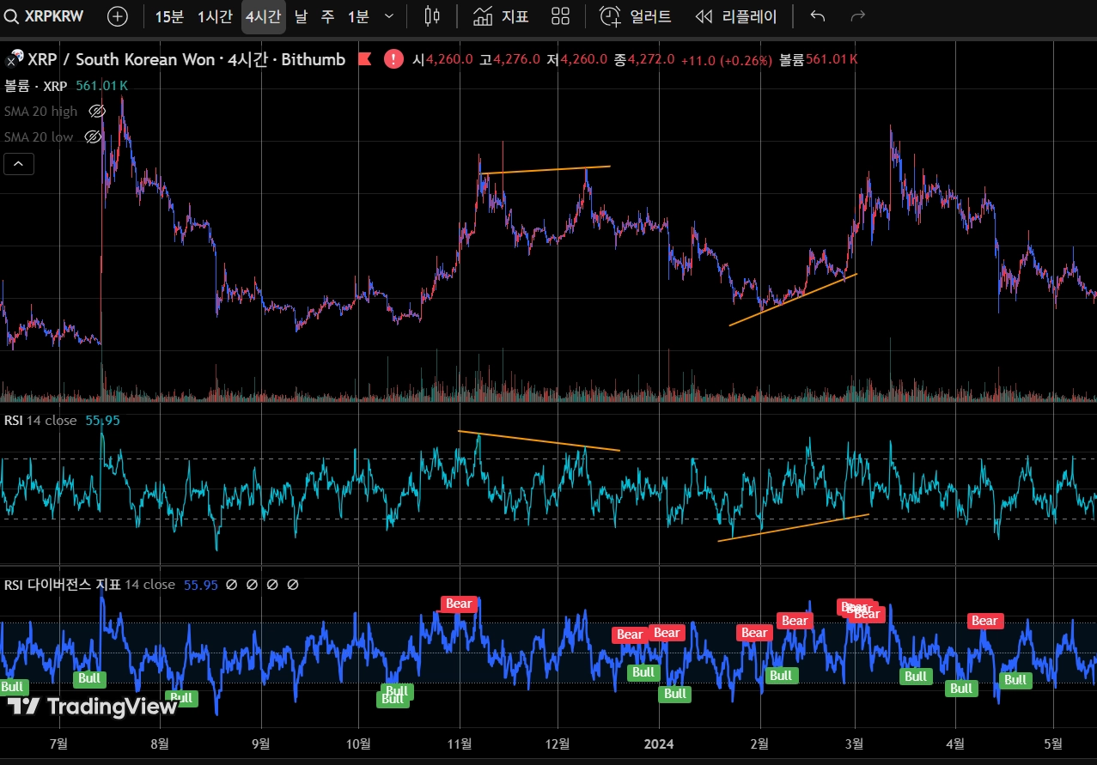Click the XRPKRW symbol search
This screenshot has height=765, width=1097.
(x=47, y=16)
